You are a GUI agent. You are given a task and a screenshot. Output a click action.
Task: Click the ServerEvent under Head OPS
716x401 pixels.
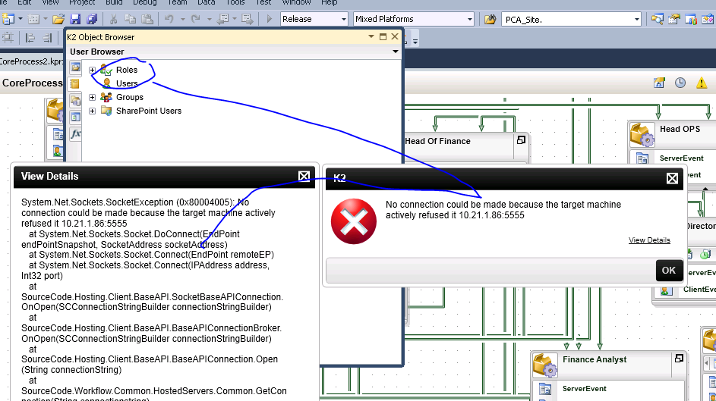coord(681,158)
